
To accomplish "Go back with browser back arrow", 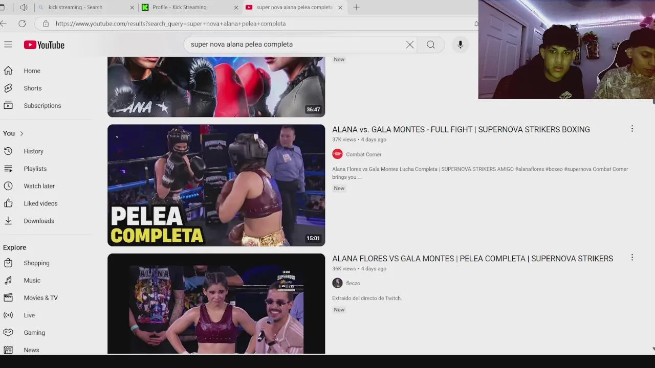I will coord(4,24).
